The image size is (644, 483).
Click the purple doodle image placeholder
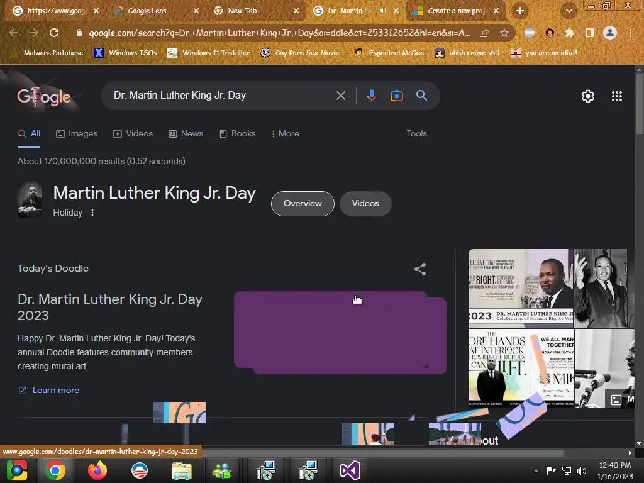click(x=340, y=333)
